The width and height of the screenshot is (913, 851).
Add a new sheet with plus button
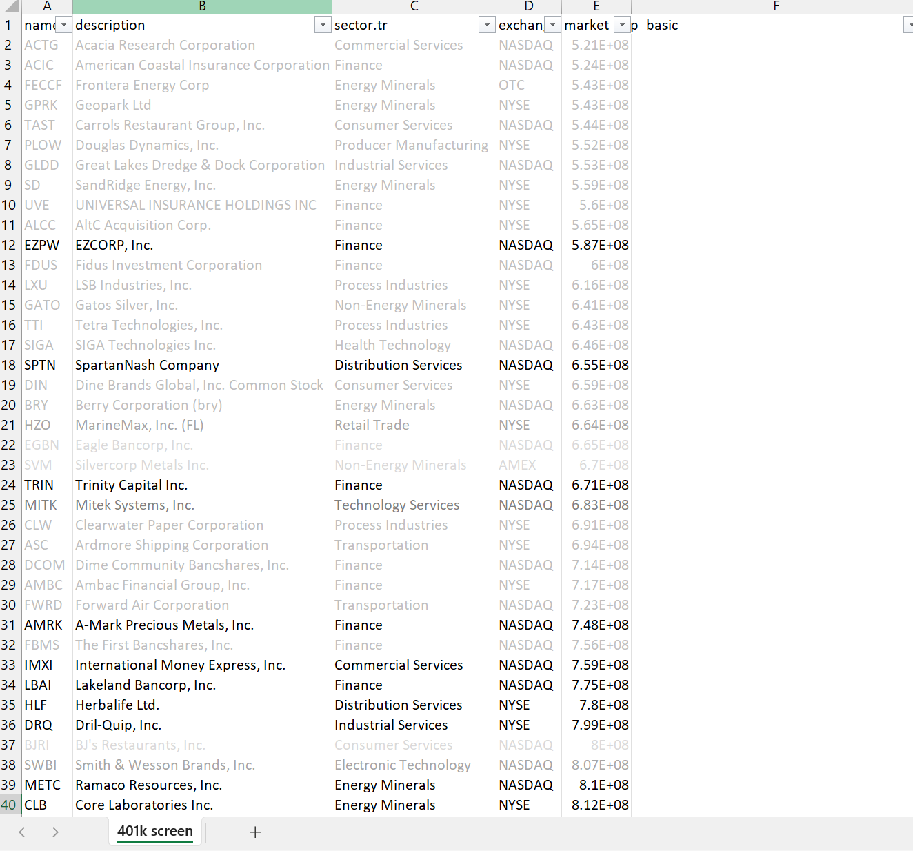[255, 832]
